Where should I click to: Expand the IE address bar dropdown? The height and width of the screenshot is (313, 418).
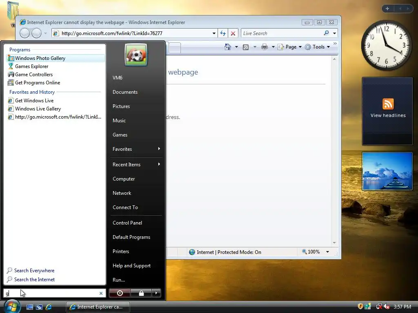click(x=214, y=33)
